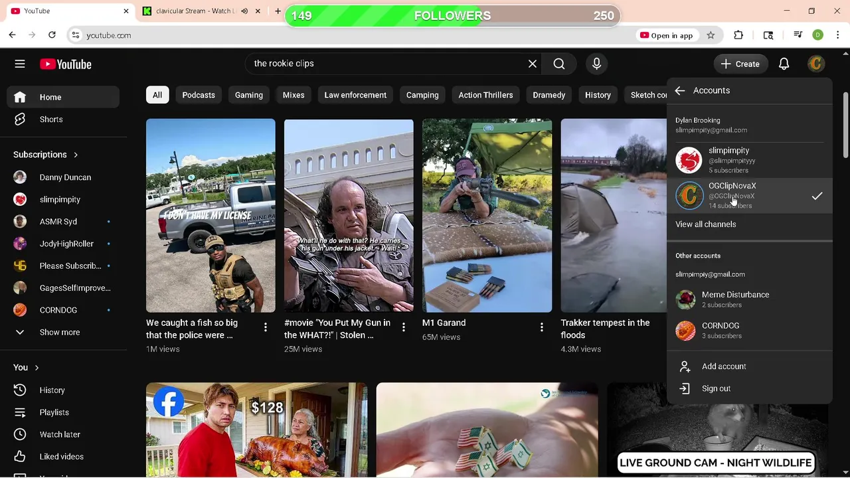Select the History filter chip
Screen dimensions: 850x478
pos(598,95)
